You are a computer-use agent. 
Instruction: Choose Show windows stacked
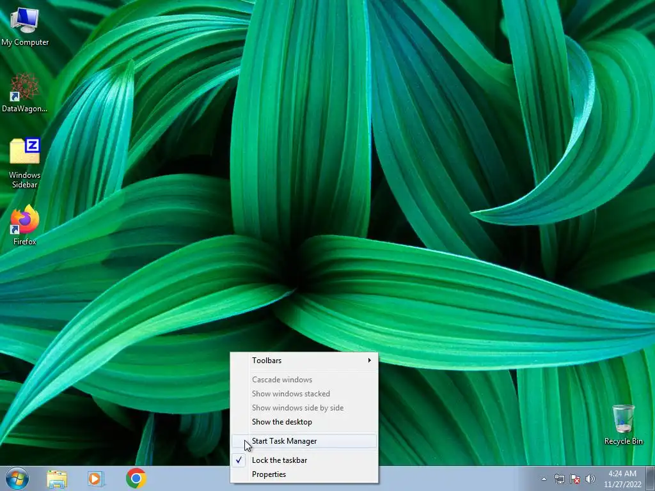[x=304, y=394]
